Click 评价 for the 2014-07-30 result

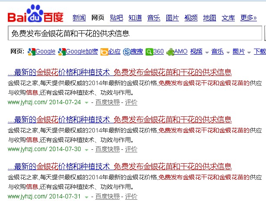tap(131, 149)
